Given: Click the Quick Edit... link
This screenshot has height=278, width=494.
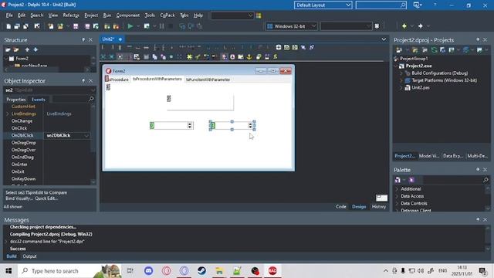Looking at the screenshot, I should (46, 198).
